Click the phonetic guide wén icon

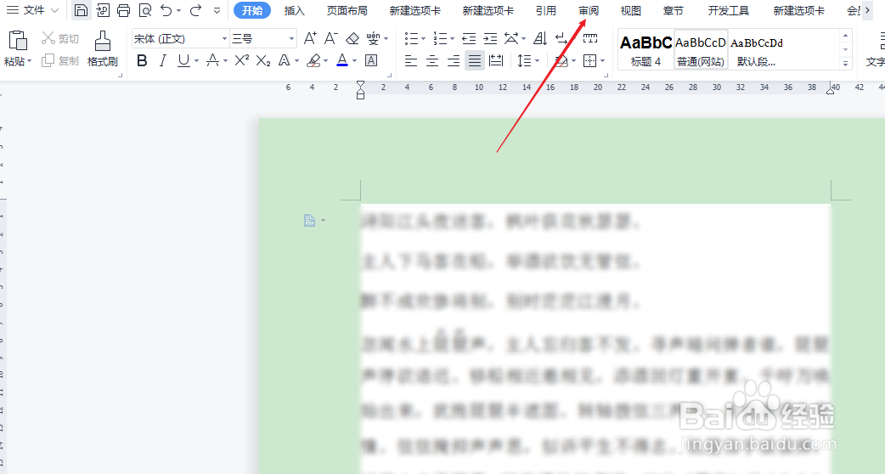(x=373, y=38)
